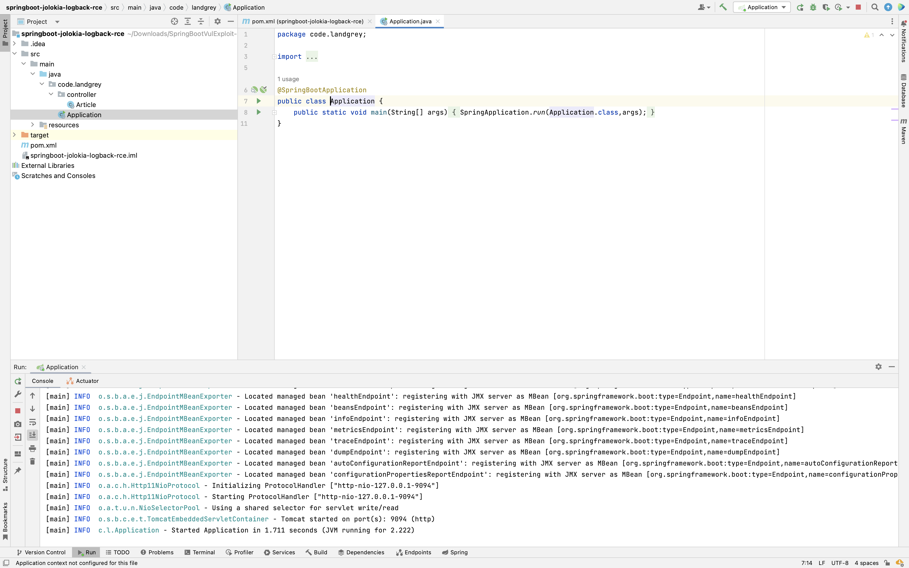Image resolution: width=909 pixels, height=568 pixels.
Task: Click UTF-8 encoding in status bar
Action: pyautogui.click(x=840, y=563)
